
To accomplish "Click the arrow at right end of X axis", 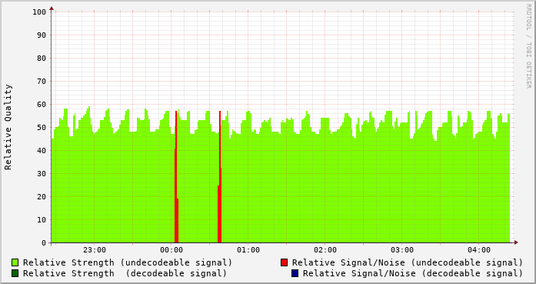I will click(516, 242).
